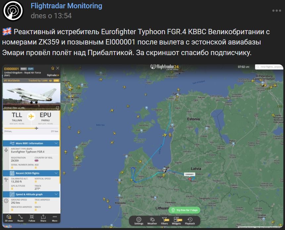Switch to 3D view of aircraft

point(9,217)
